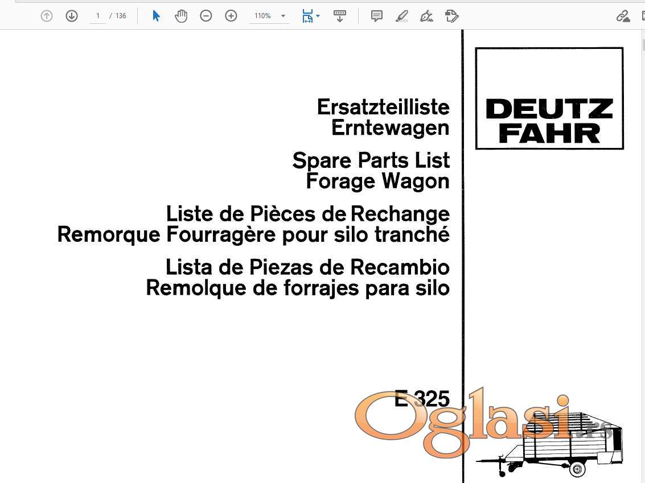Click the line "Liste de Pièces de Rechange"
Screen dimensions: 645x483
(x=307, y=214)
